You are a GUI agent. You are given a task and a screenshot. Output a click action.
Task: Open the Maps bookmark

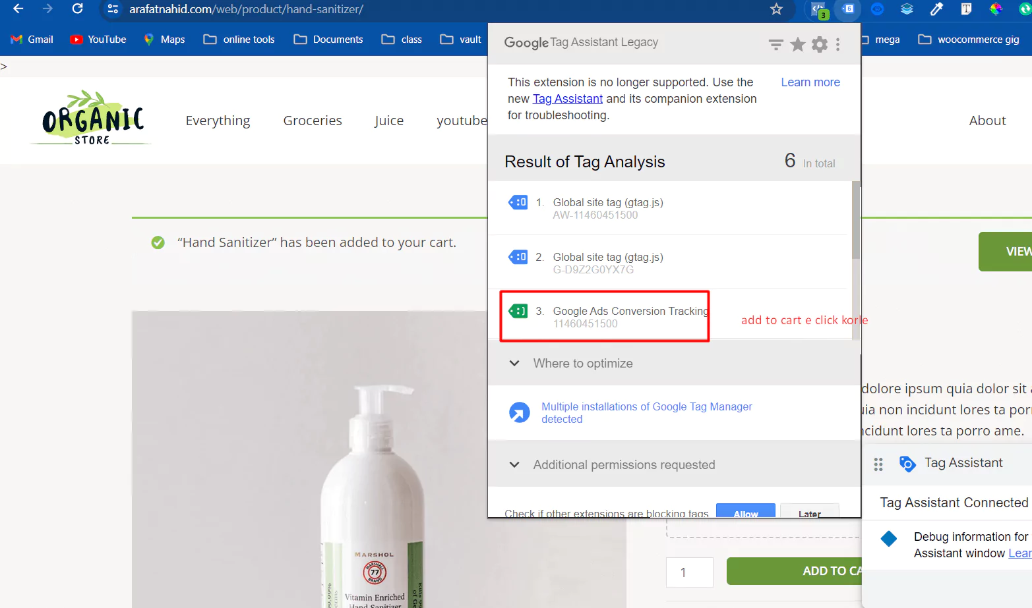pos(165,40)
